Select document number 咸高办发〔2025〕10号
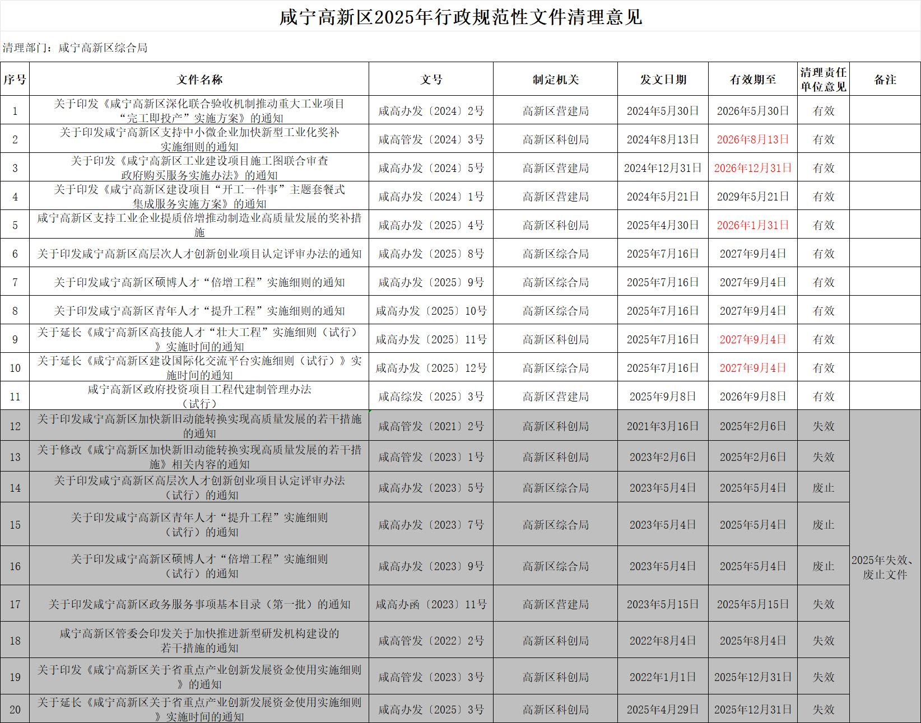Screen dimensions: 921x723 [431, 311]
